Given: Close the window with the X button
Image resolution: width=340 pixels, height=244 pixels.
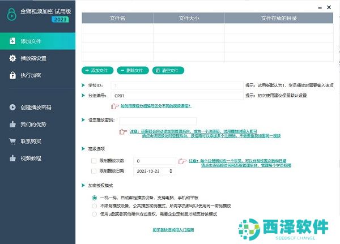Looking at the screenshot, I should (329, 7).
